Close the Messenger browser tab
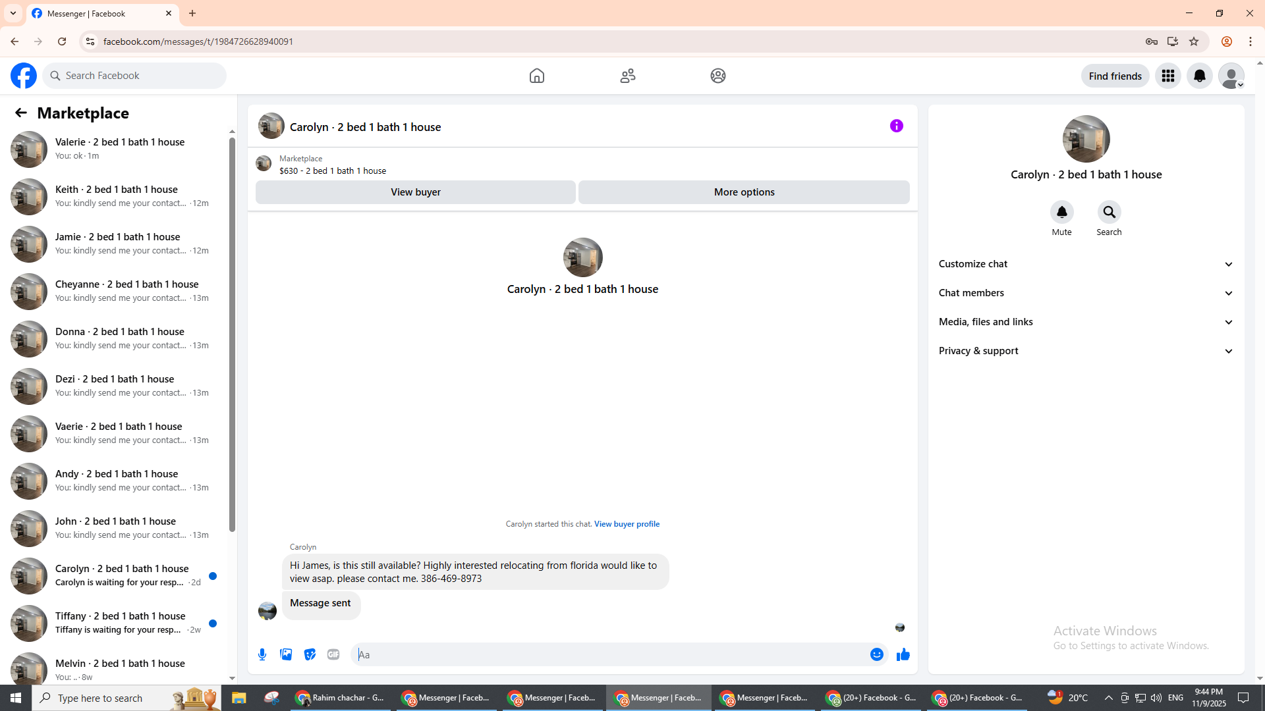The width and height of the screenshot is (1265, 711). [x=169, y=13]
